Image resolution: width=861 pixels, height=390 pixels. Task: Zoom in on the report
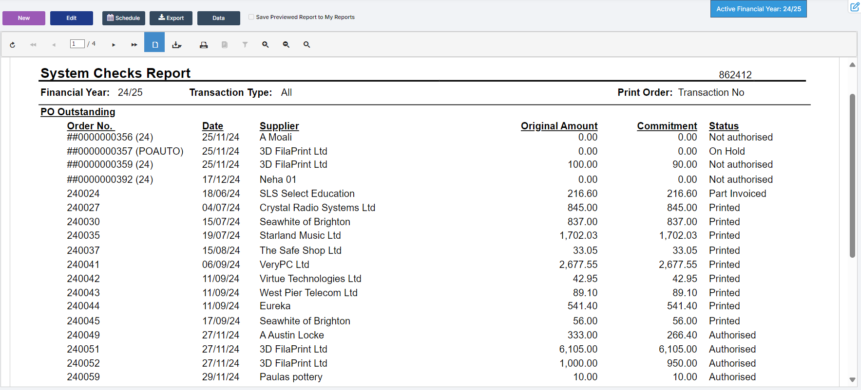266,45
